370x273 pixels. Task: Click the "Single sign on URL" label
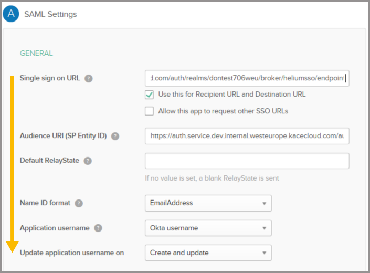[x=50, y=78]
